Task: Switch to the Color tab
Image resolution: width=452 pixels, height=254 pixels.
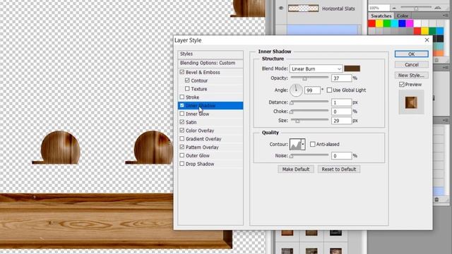Action: pos(403,16)
